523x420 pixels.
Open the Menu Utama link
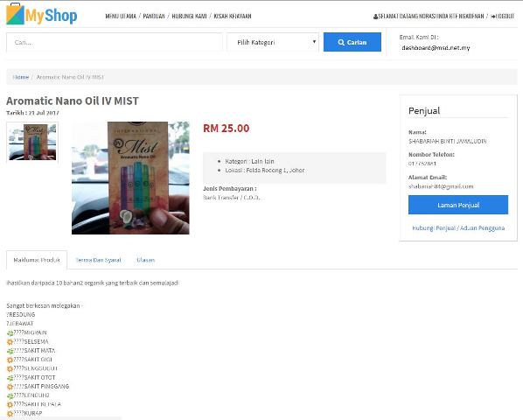click(121, 16)
